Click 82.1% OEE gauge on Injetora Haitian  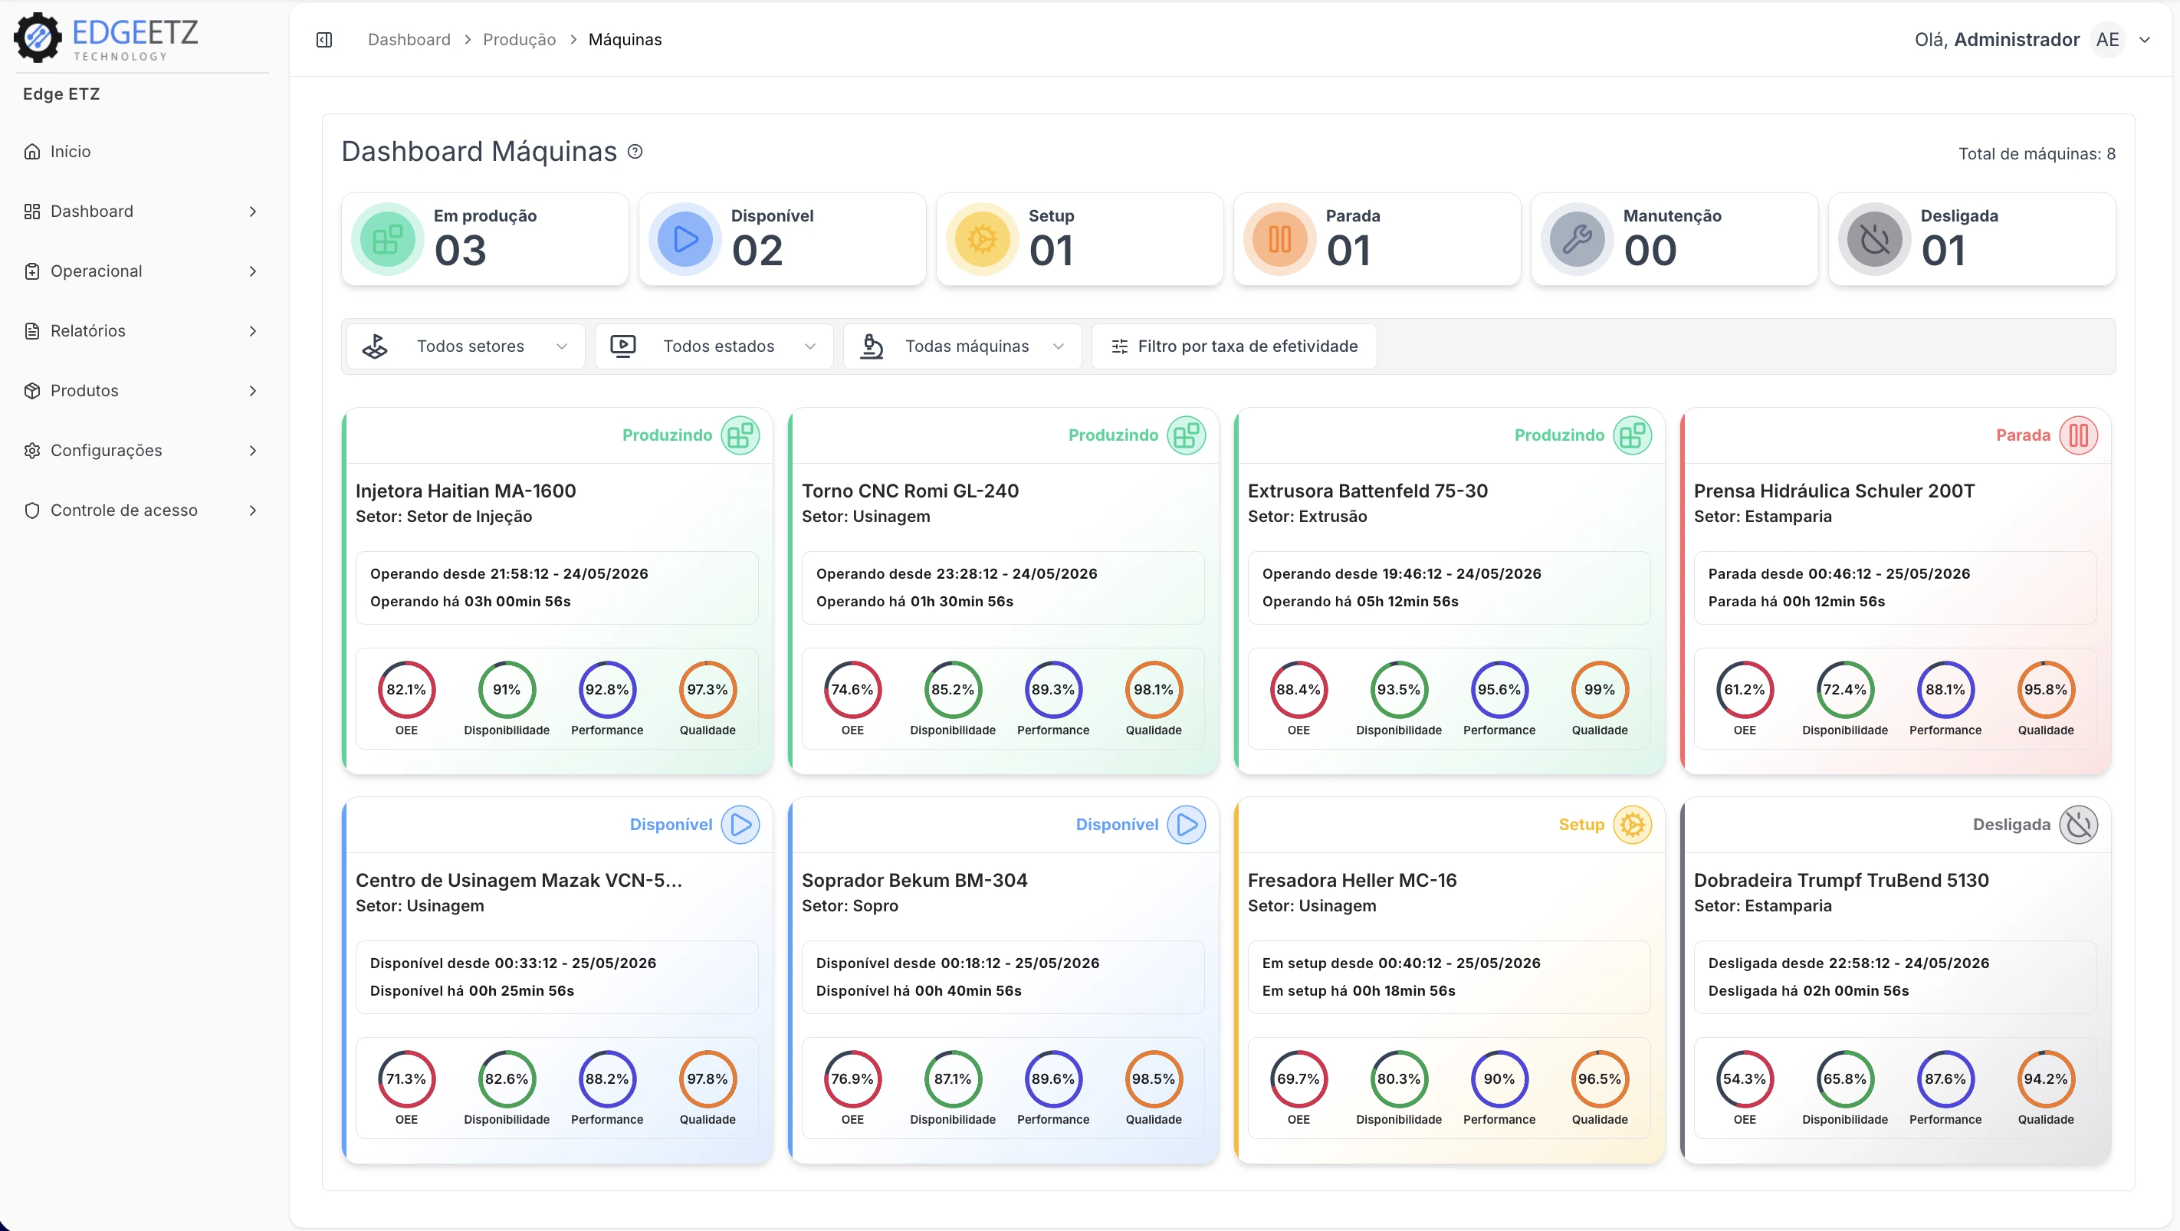pyautogui.click(x=406, y=691)
